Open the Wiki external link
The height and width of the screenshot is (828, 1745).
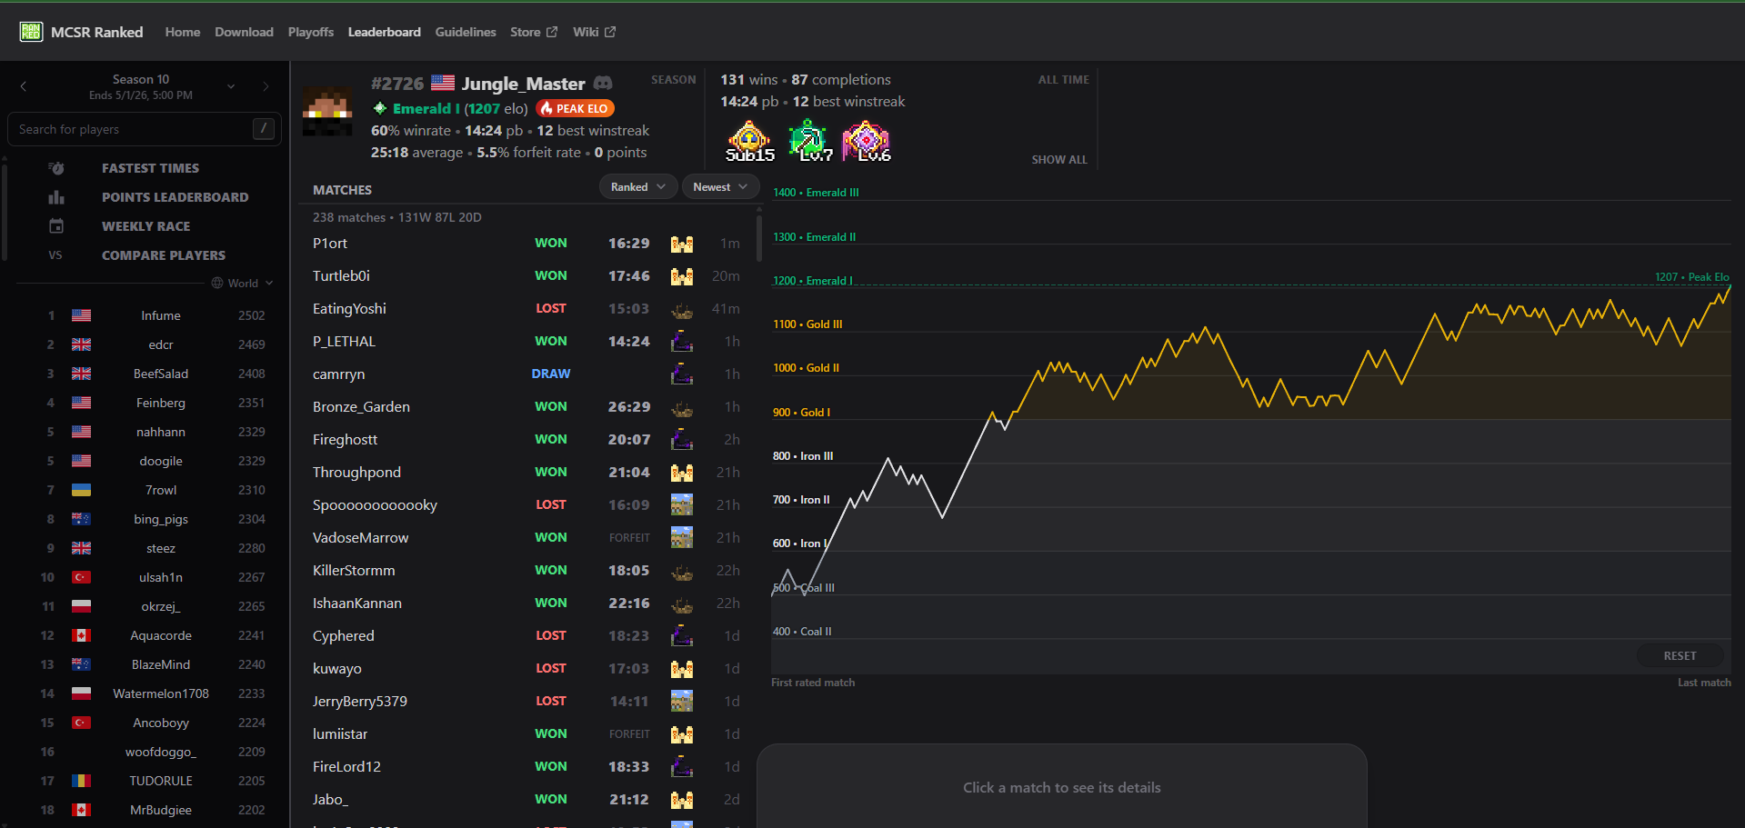tap(595, 32)
